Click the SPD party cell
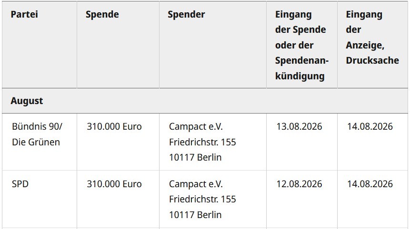410x229 pixels. (20, 184)
